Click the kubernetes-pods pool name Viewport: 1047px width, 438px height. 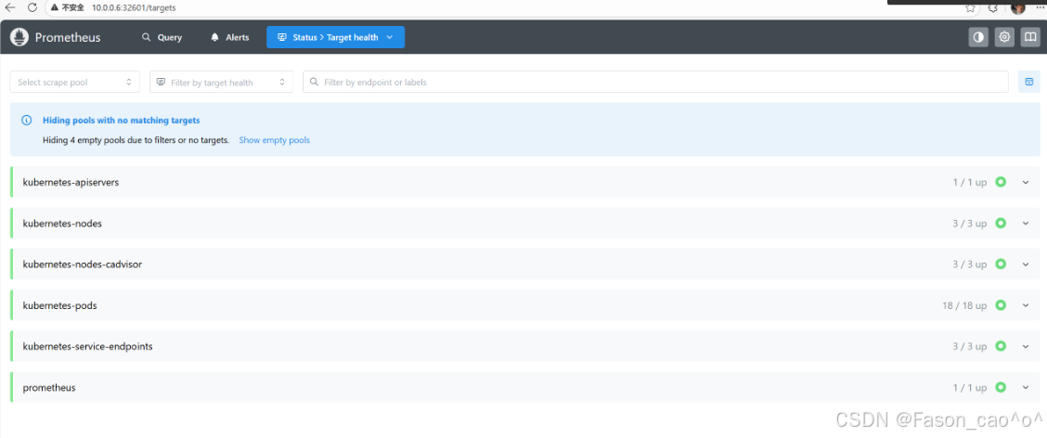(60, 306)
